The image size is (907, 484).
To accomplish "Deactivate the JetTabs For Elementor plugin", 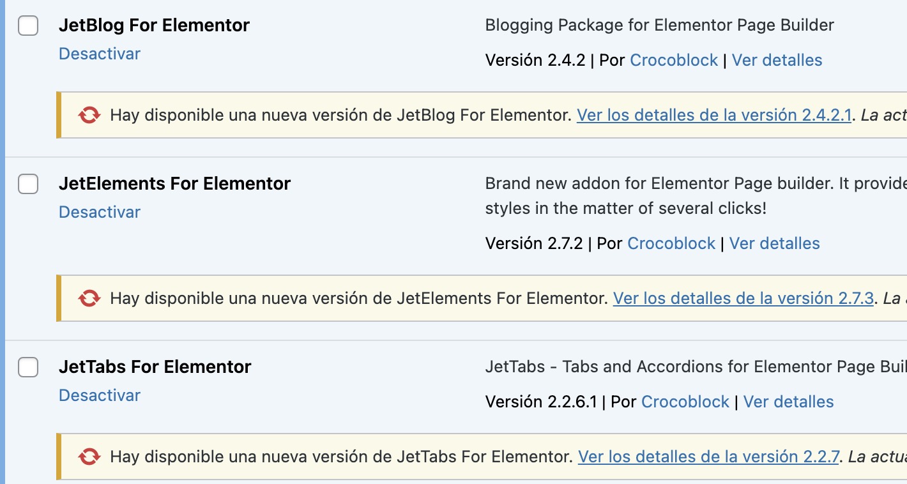I will [x=99, y=395].
